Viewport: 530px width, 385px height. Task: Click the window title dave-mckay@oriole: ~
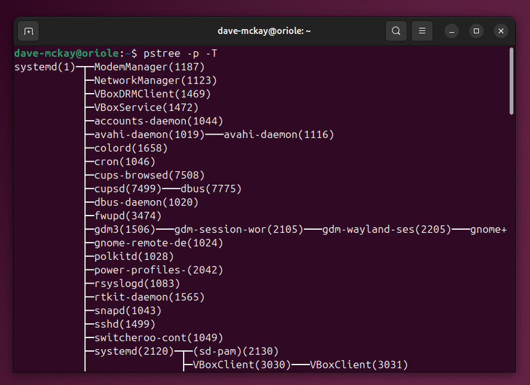coord(265,31)
